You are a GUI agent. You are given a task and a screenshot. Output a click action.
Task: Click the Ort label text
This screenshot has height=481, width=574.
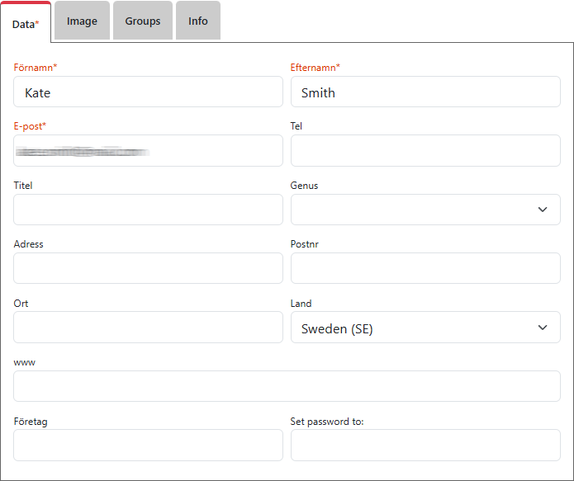[x=21, y=304]
